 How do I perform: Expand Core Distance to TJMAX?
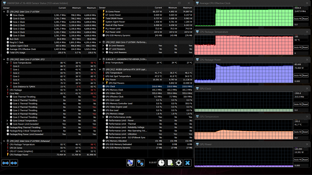point(7,87)
